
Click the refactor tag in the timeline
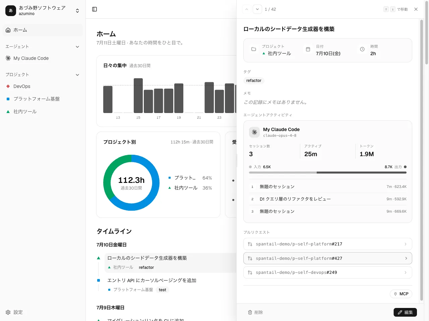click(146, 267)
